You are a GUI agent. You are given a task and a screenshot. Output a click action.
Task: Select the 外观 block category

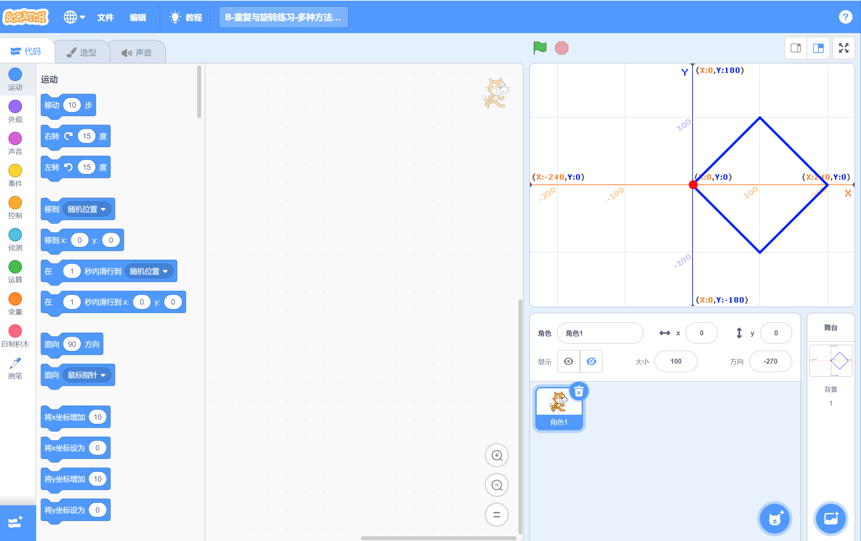(15, 111)
